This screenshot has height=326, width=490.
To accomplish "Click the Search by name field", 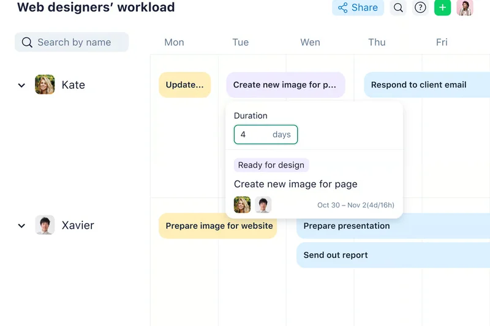I will click(x=72, y=42).
